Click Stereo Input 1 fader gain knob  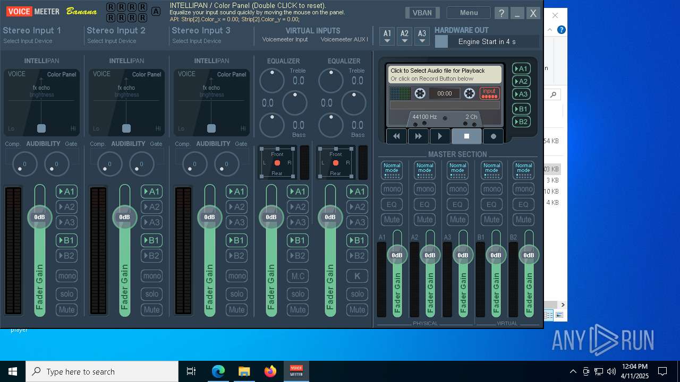pos(40,217)
